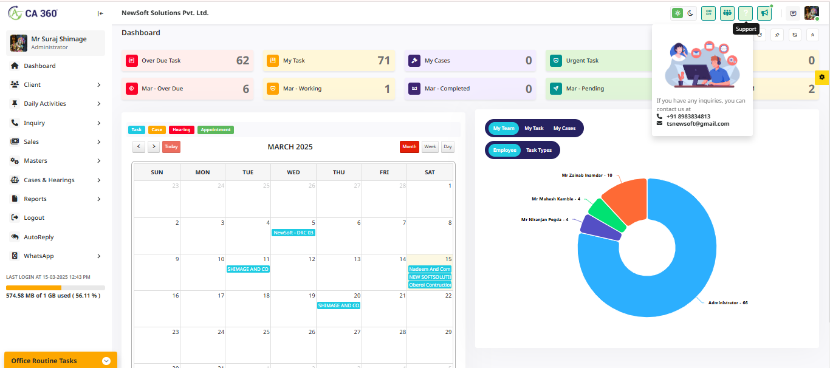Open the profile avatar in the header
This screenshot has height=368, width=830.
coord(812,13)
